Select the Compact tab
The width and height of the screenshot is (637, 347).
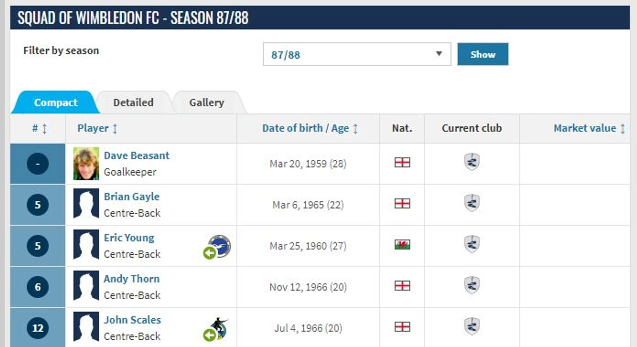point(55,103)
